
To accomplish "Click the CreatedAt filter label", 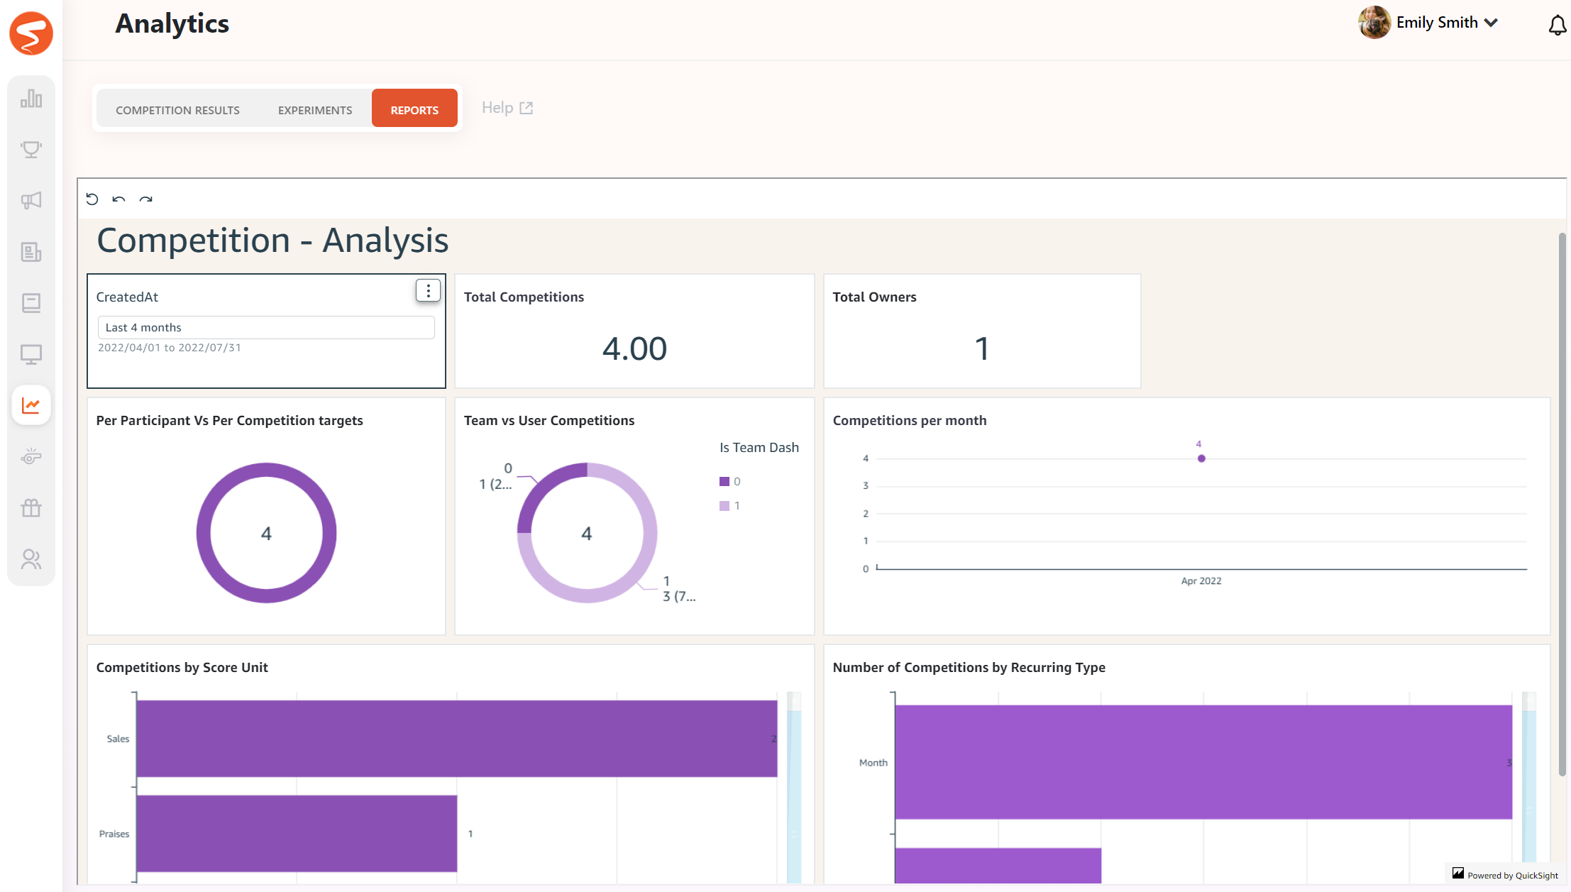I will coord(127,297).
